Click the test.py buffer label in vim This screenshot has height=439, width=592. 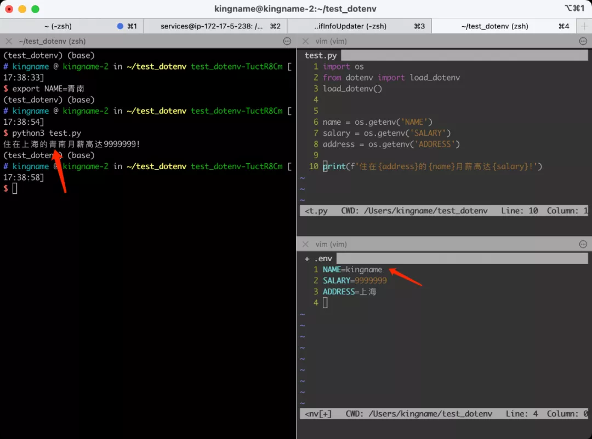click(321, 55)
